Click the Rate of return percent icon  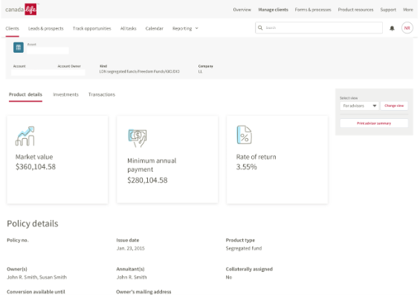pos(244,135)
